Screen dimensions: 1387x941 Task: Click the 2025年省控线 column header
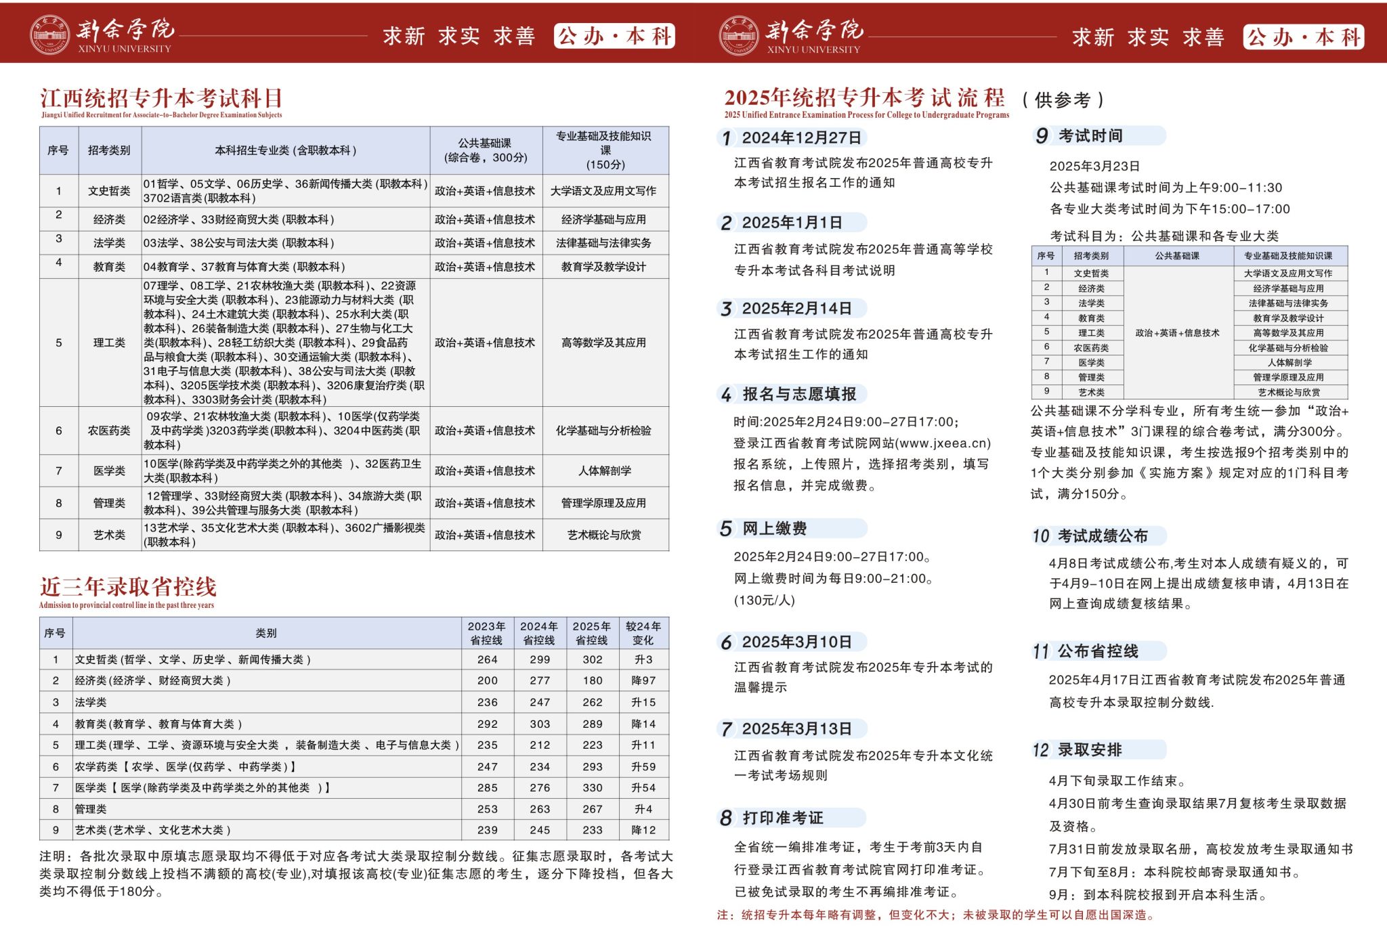pos(592,633)
